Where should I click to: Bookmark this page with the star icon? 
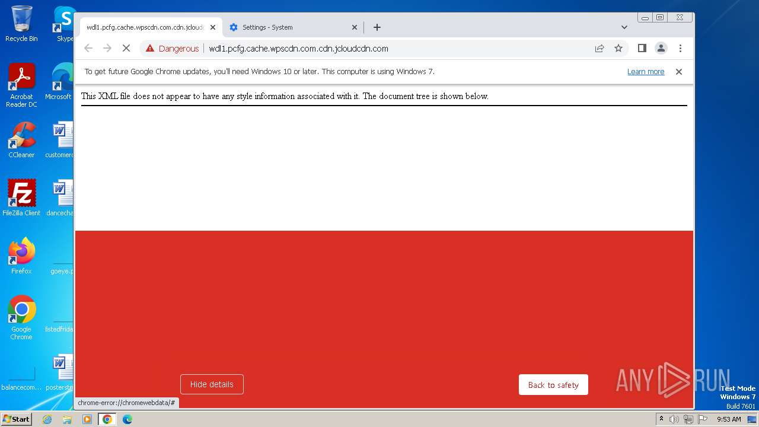pos(618,48)
